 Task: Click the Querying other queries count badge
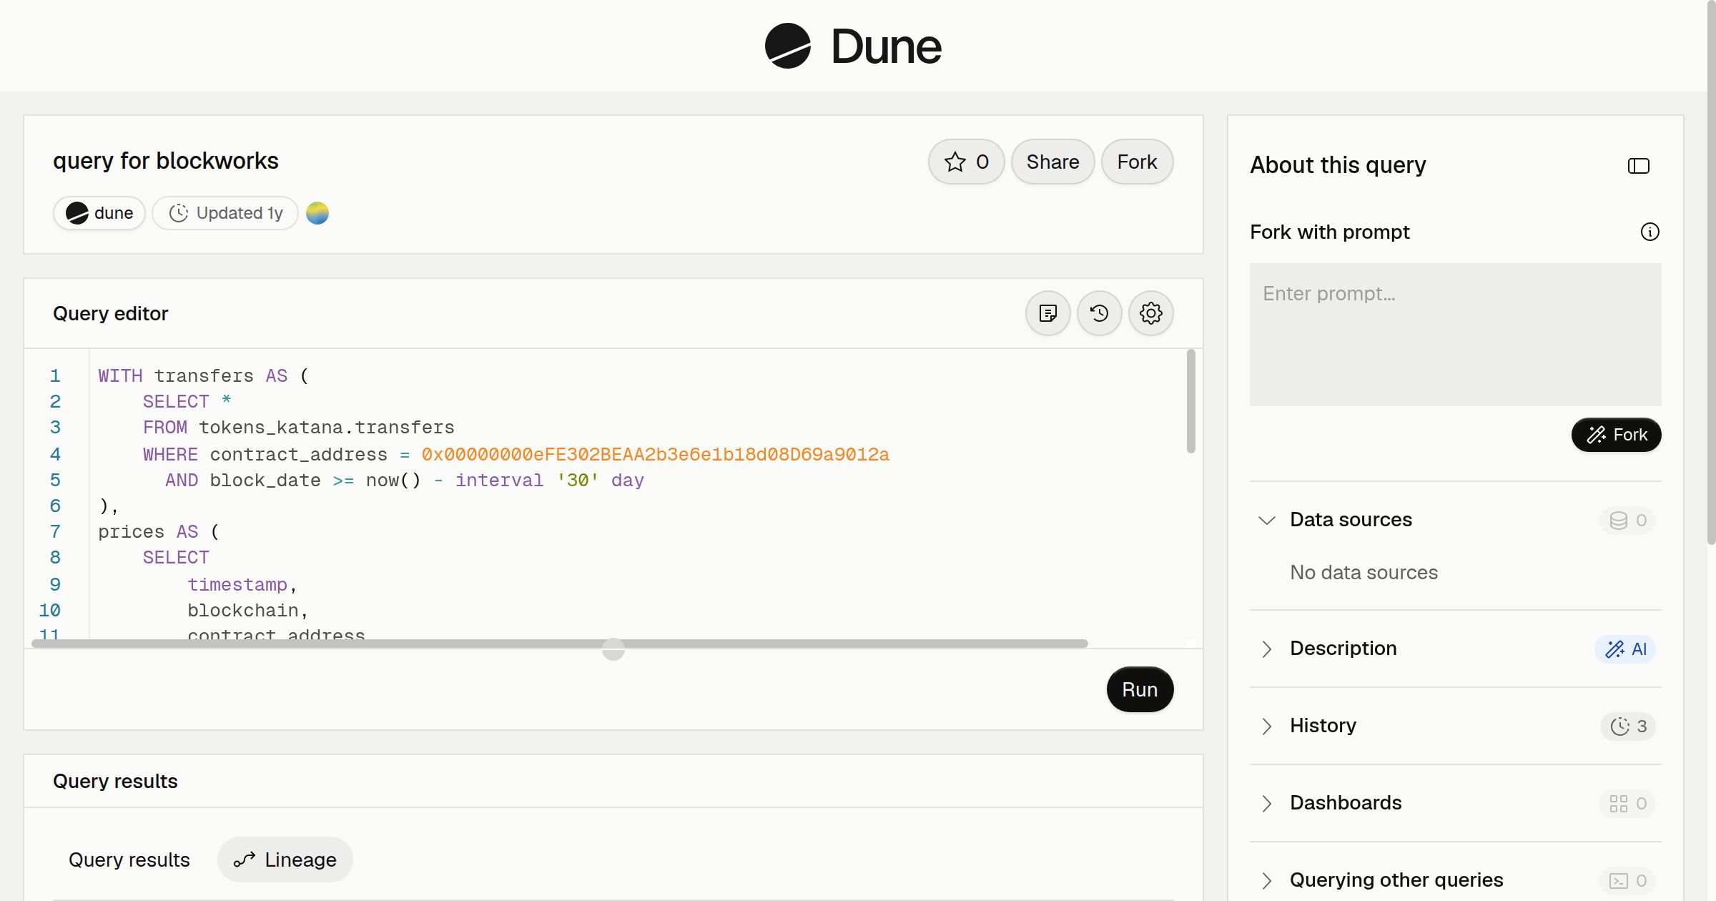click(1628, 881)
